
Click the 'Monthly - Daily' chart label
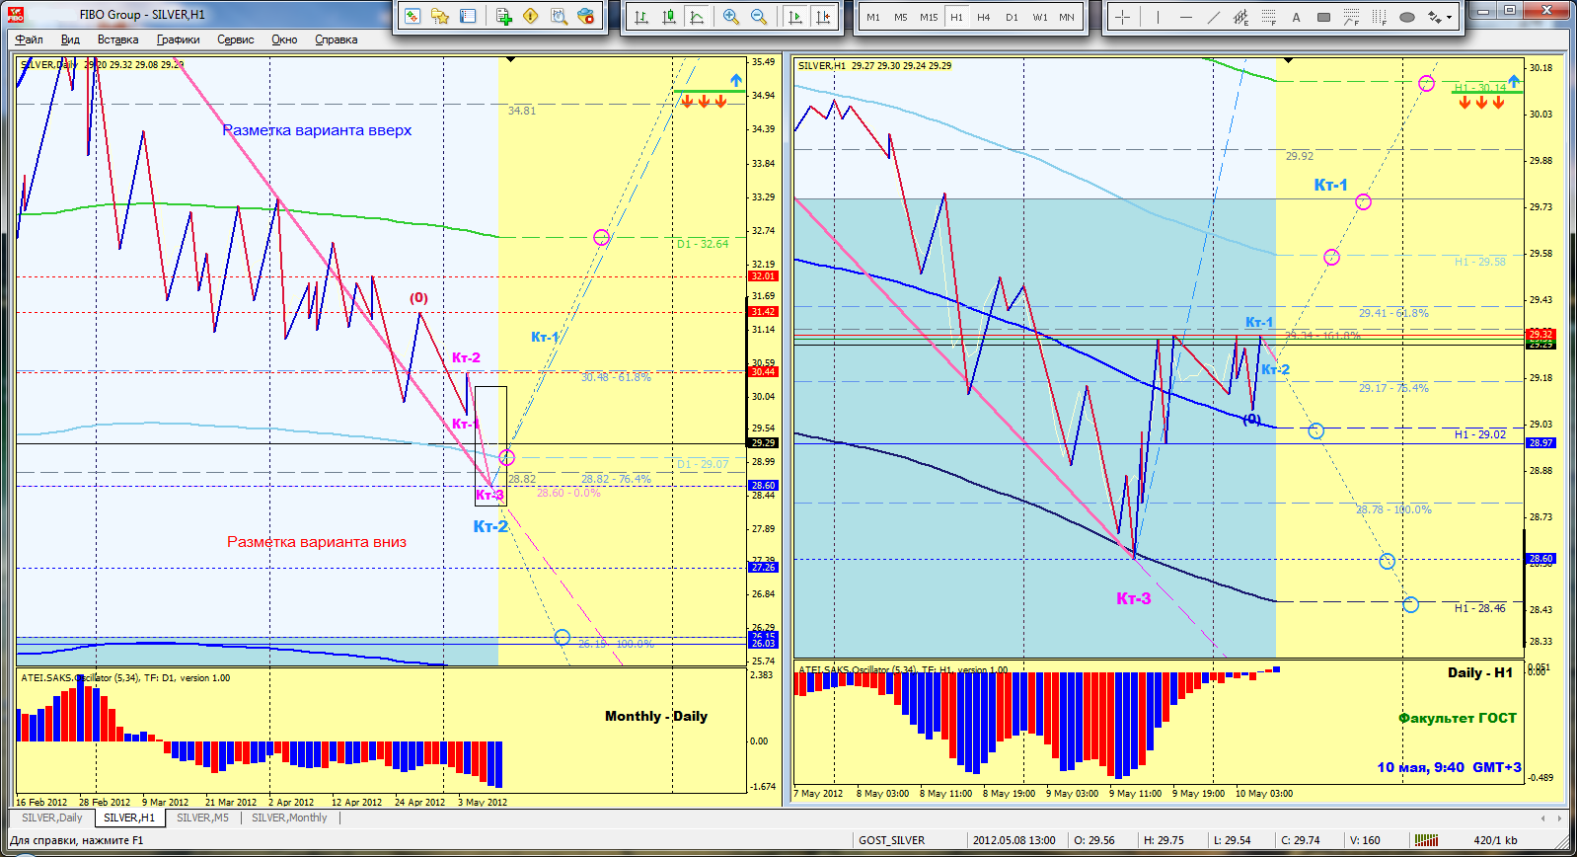click(x=656, y=716)
